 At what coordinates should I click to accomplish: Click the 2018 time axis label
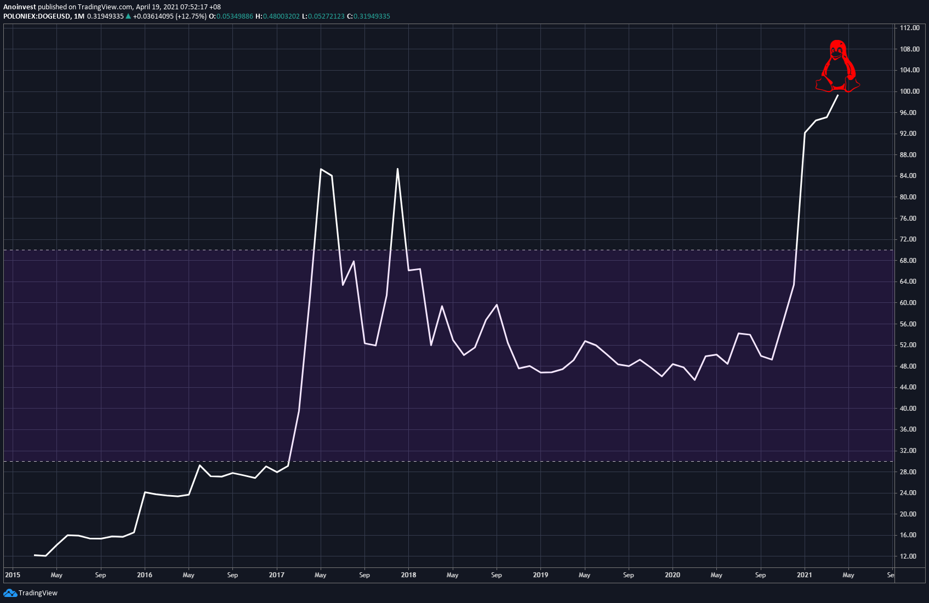point(409,575)
